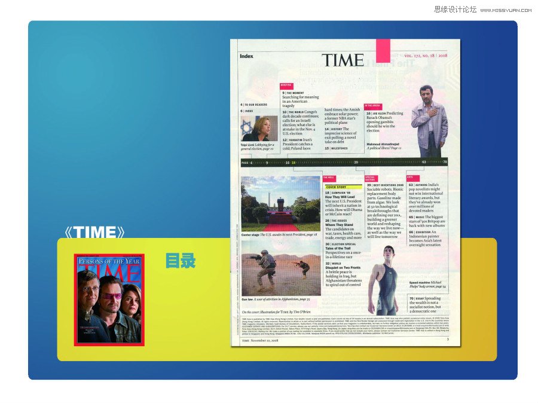The height and width of the screenshot is (403, 538).
Task: Click the Tzipi Livni photo
Action: tap(259, 129)
